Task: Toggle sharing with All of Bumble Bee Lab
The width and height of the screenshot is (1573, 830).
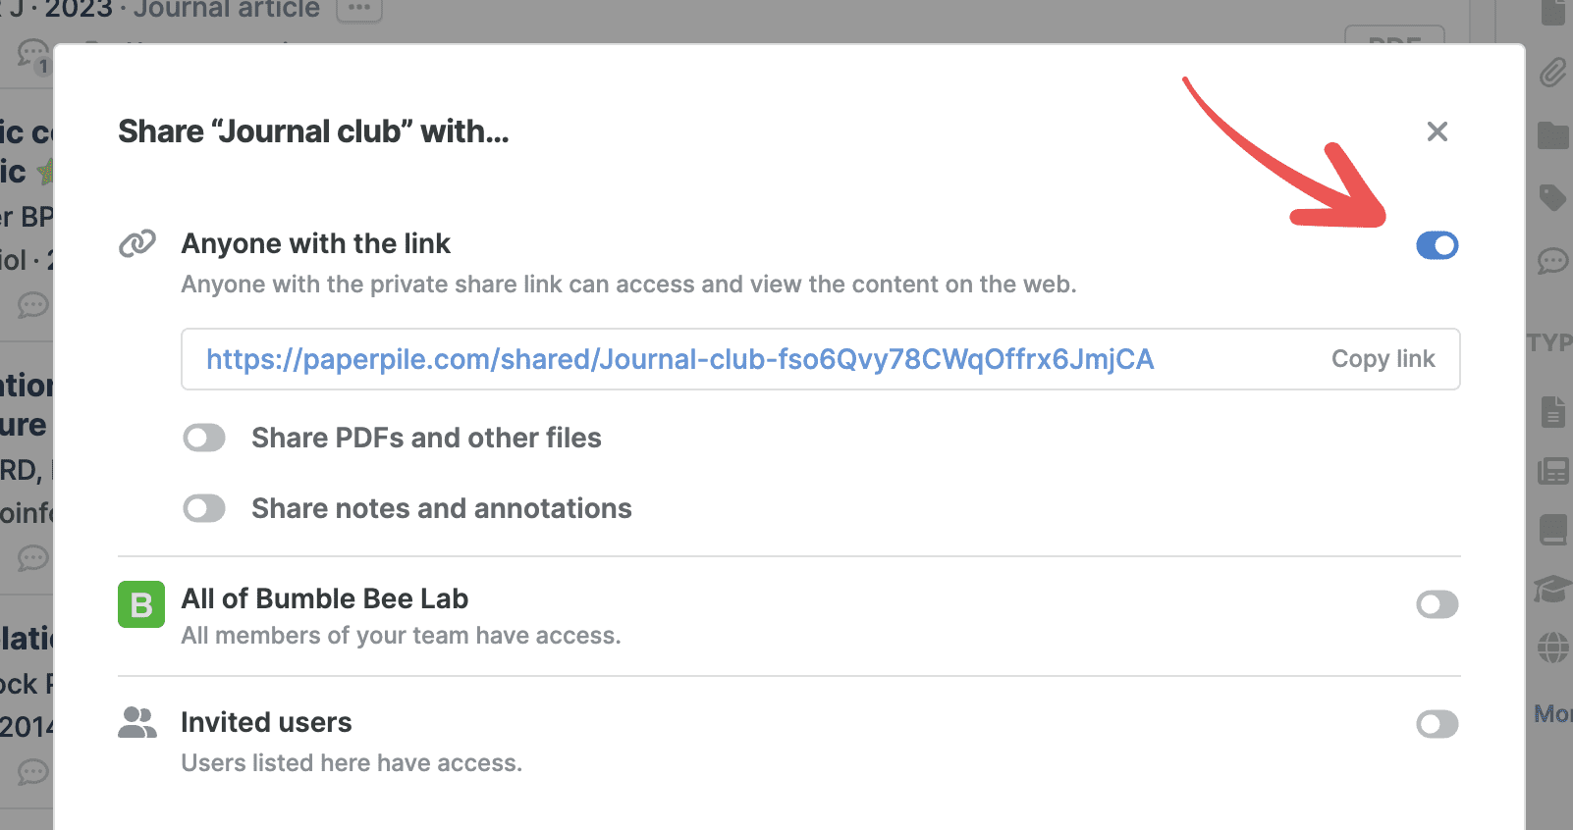Action: click(1437, 604)
